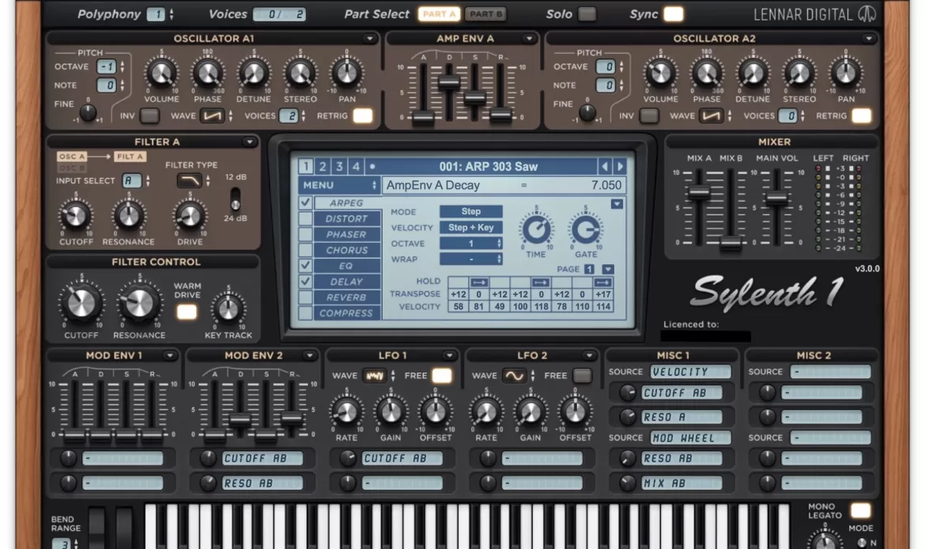Select PART B

485,14
